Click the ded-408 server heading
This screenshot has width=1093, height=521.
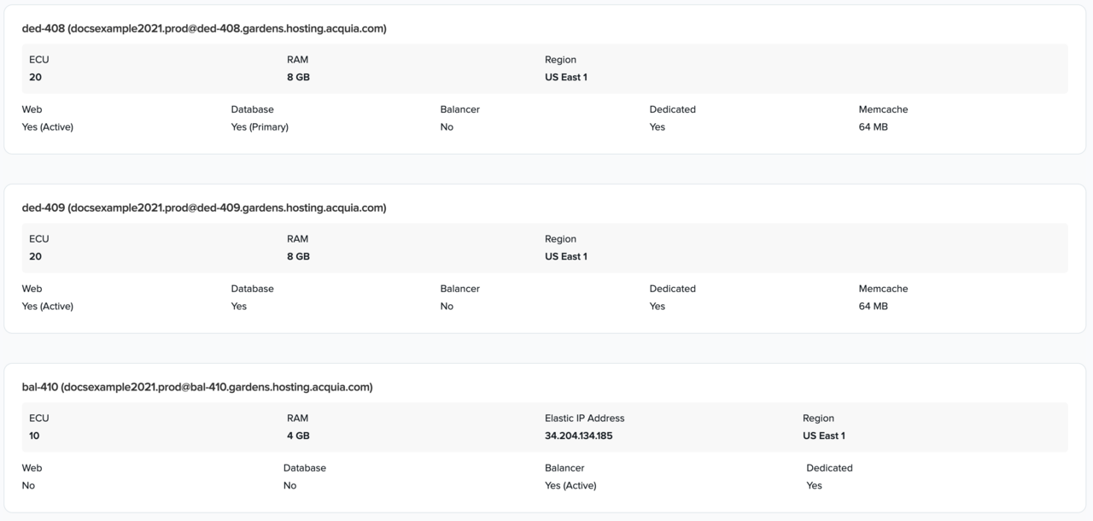click(x=204, y=28)
